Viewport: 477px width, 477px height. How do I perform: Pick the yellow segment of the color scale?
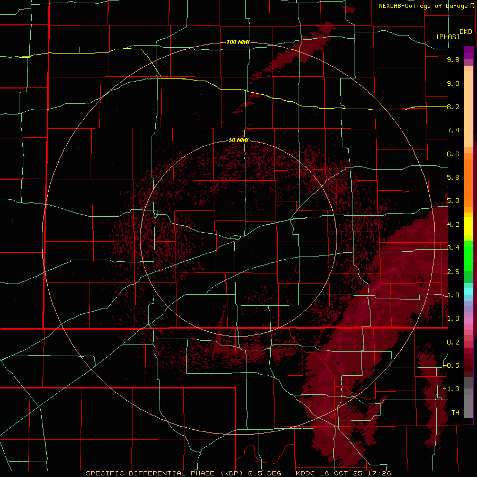[x=468, y=227]
